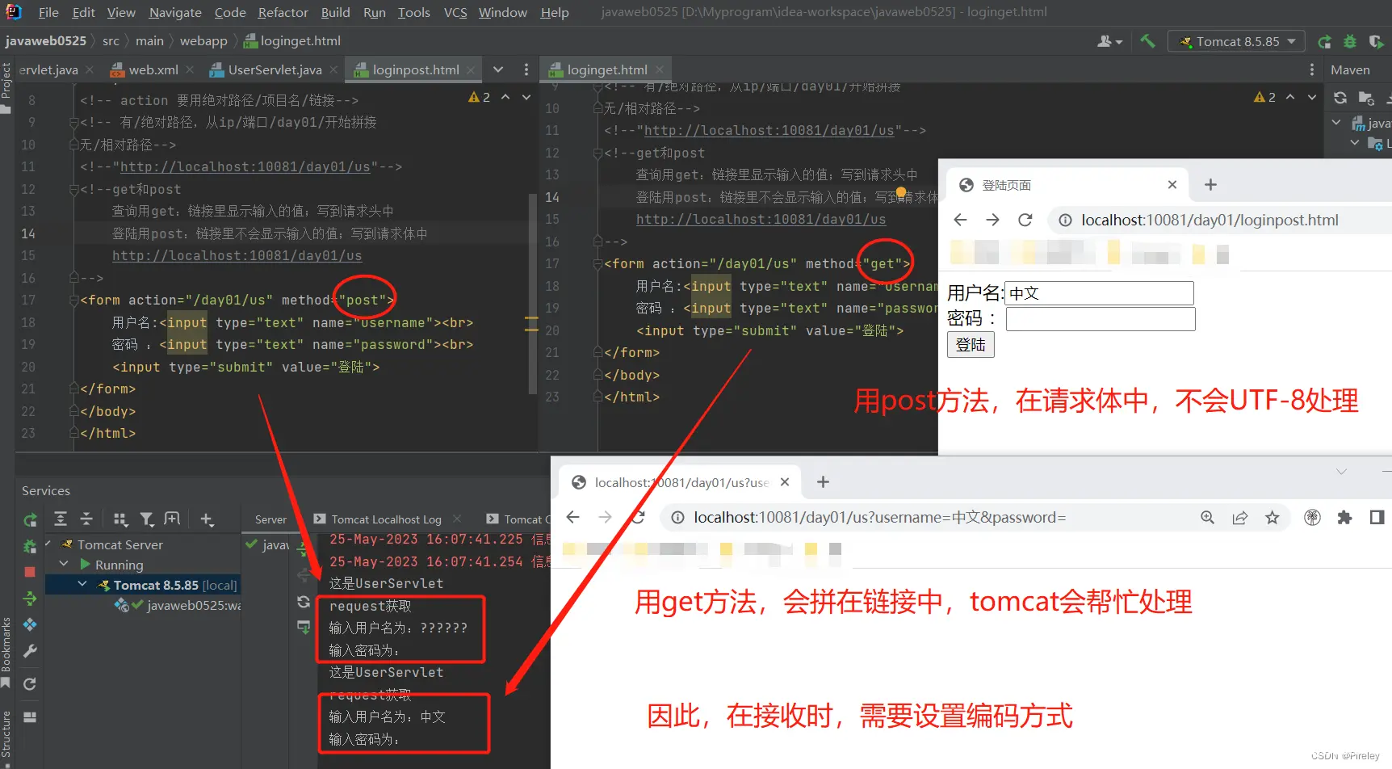Select javaweb0525:war deployment item

177,605
